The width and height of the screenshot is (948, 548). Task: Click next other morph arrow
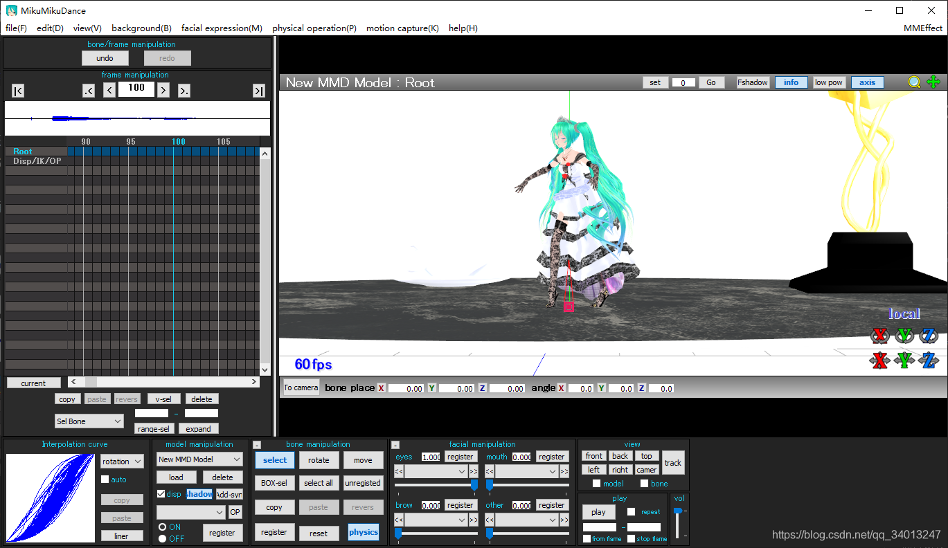coord(565,520)
